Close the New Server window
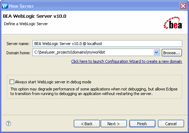 (183, 6)
